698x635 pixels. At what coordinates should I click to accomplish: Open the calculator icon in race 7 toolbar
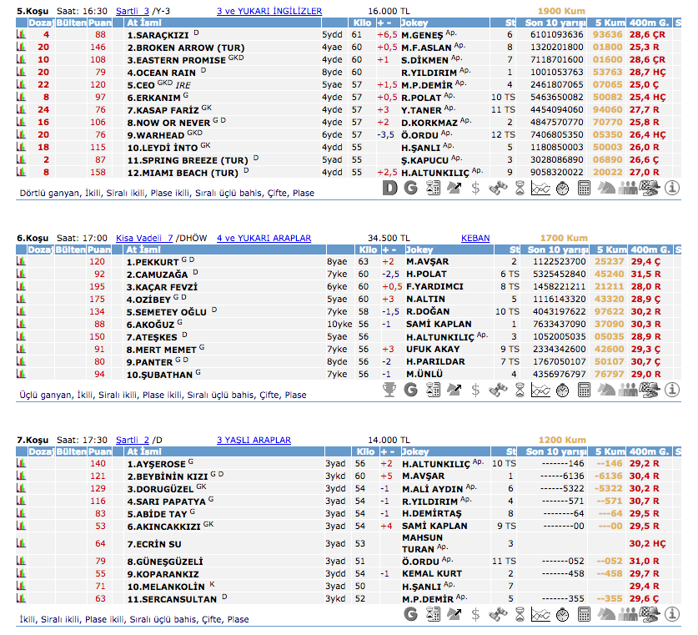[585, 615]
